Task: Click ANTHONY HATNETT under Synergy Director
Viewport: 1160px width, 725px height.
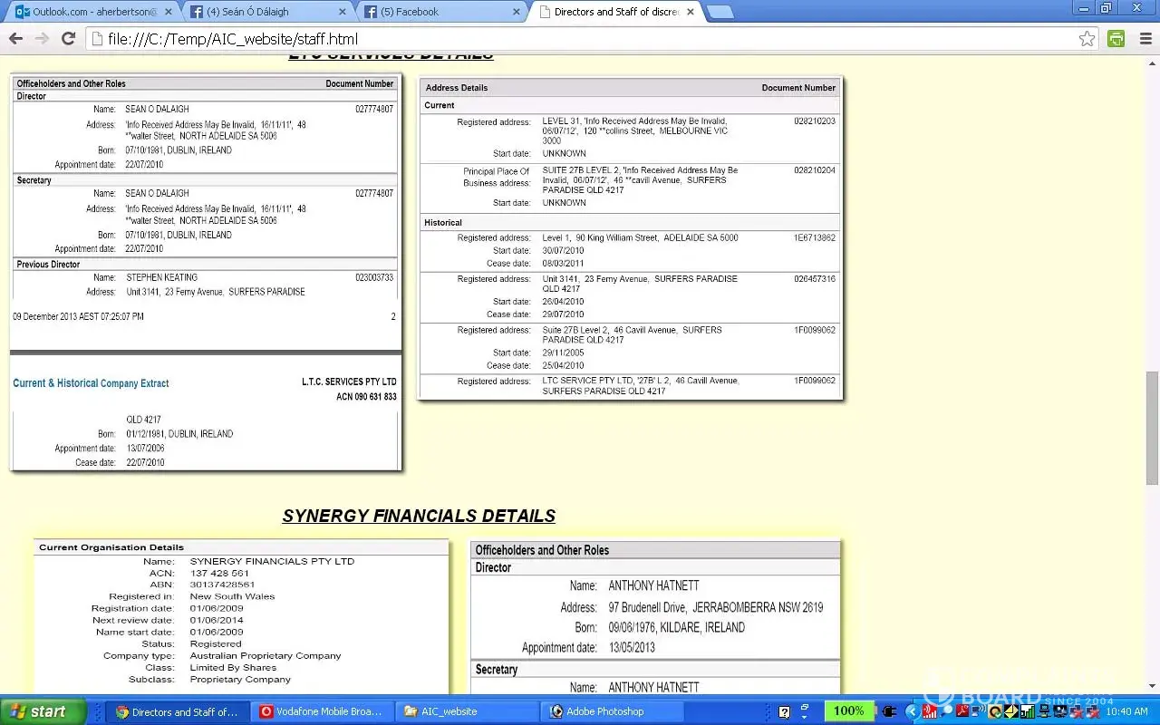Action: 653,585
